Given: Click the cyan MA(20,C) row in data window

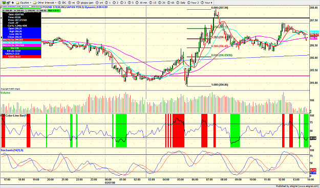Looking at the screenshot, I should 22,42.
